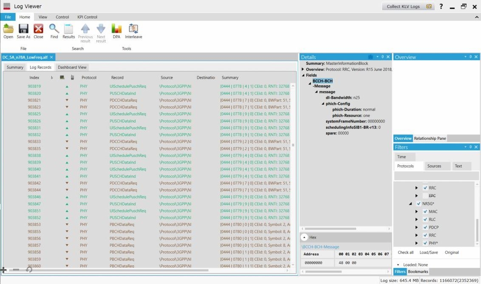Launch the DPA chart tool

pos(116,29)
